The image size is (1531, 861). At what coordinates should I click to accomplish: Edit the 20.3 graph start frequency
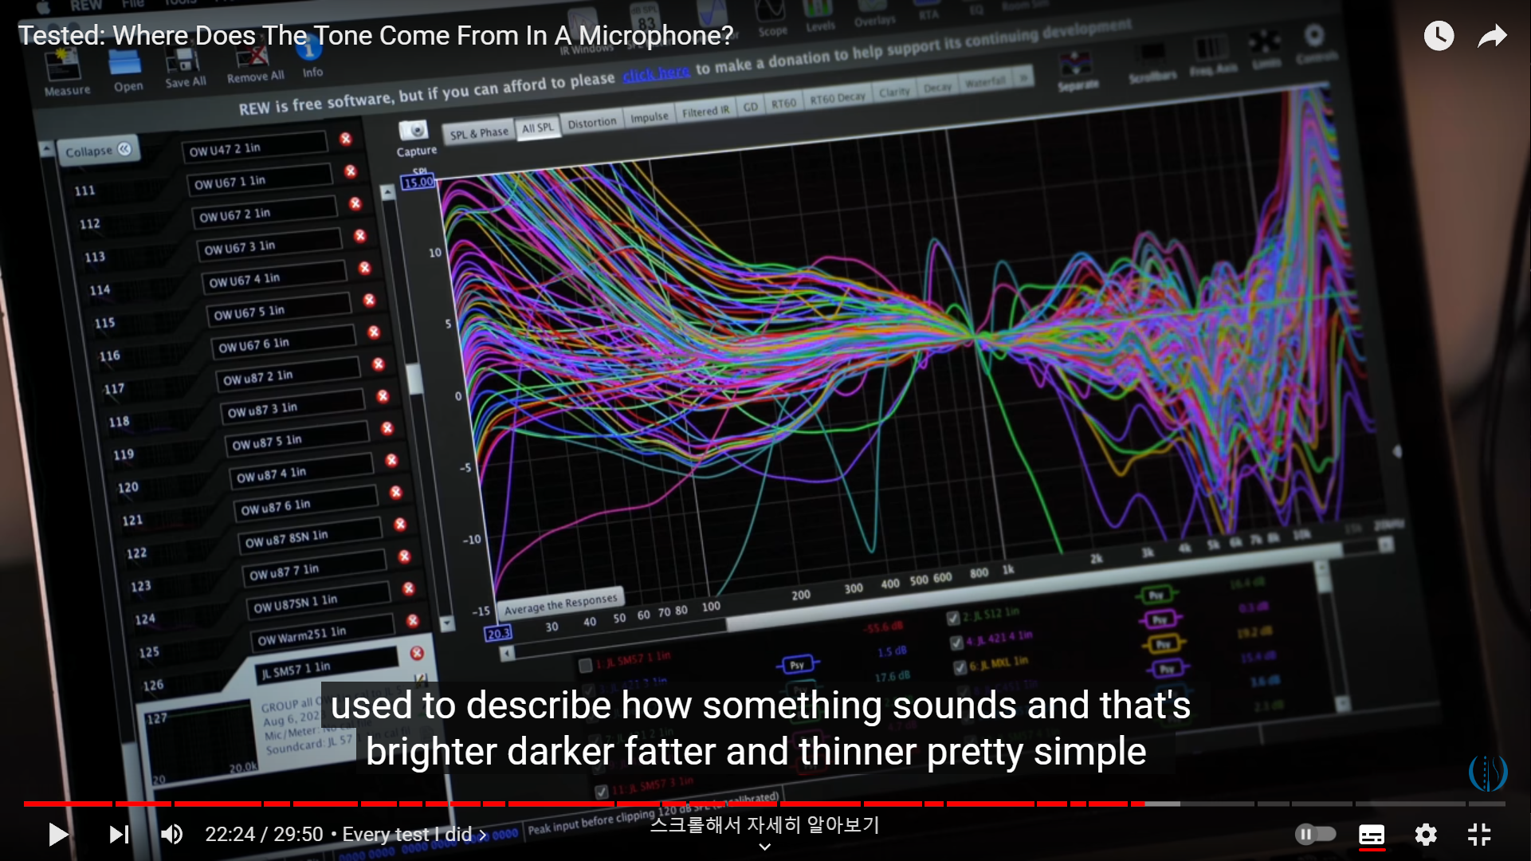(x=498, y=634)
